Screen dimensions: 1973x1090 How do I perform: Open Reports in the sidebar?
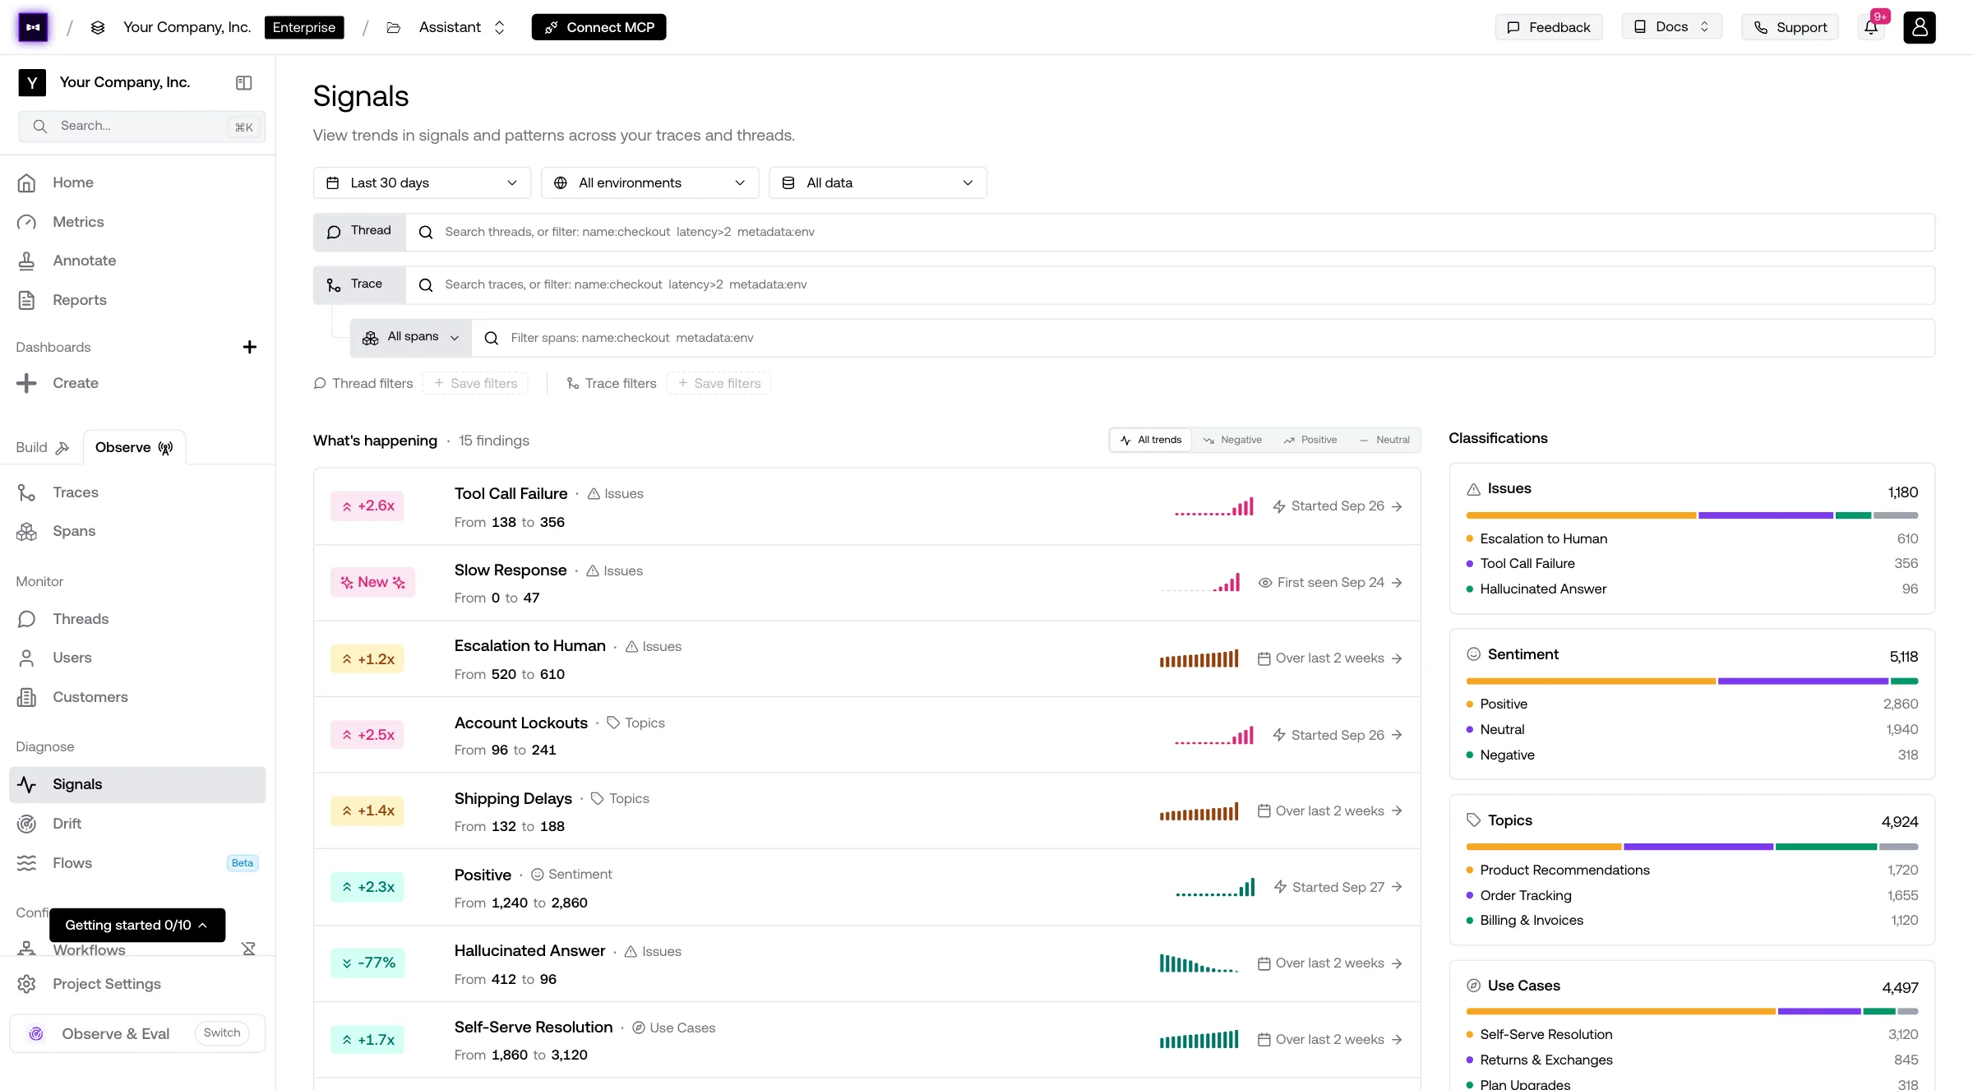(137, 300)
